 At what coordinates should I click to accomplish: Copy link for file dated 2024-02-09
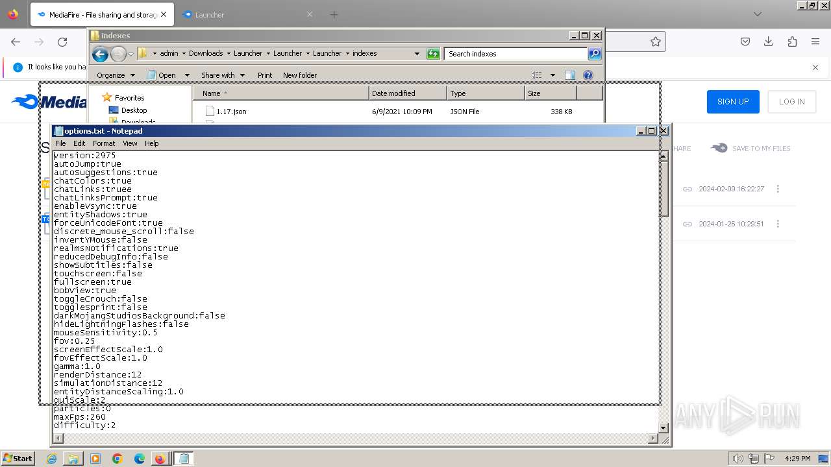pos(687,189)
